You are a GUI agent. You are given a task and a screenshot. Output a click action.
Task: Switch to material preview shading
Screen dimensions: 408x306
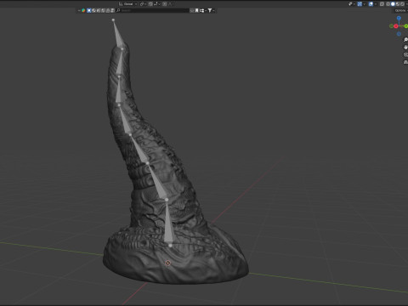coord(398,4)
